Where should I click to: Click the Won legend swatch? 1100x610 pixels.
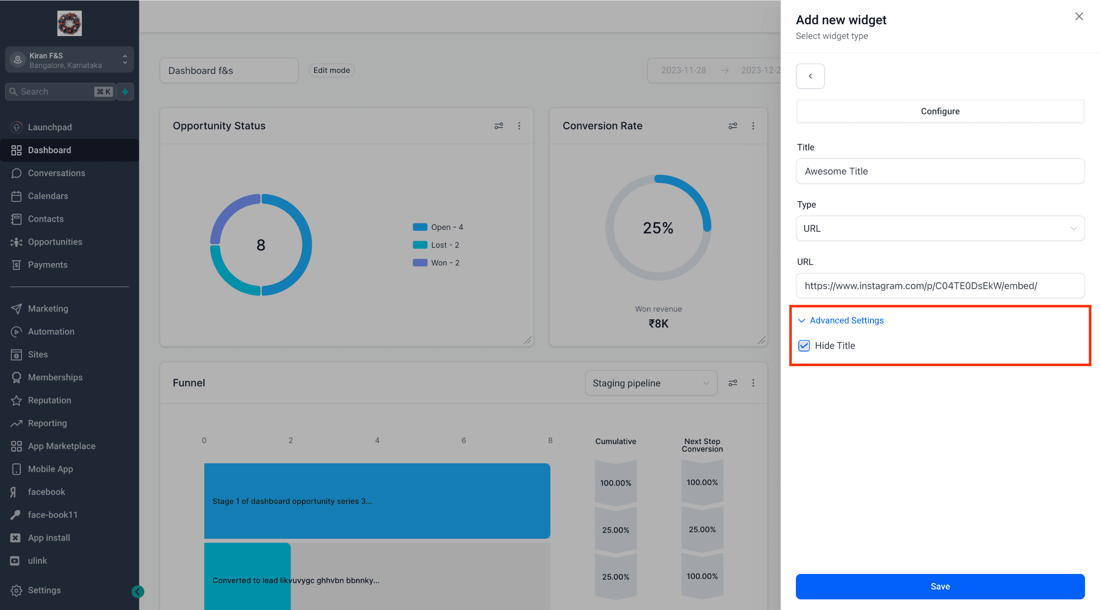420,263
